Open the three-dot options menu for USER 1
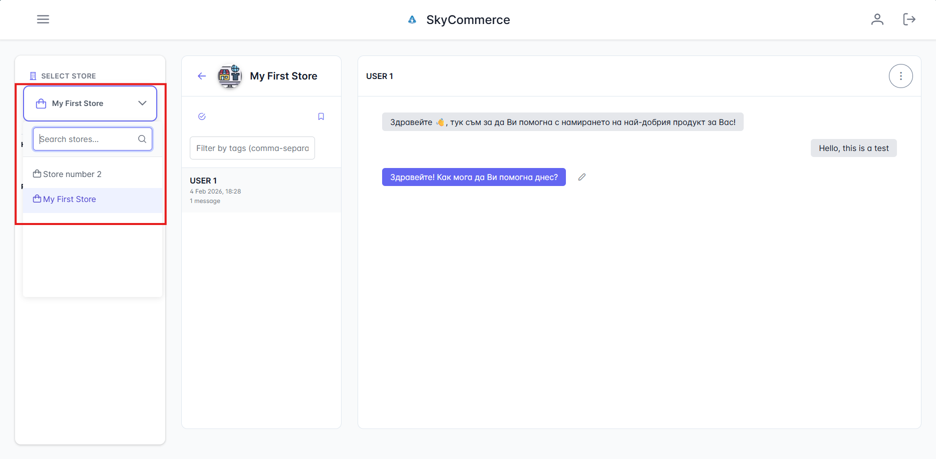This screenshot has width=936, height=459. 900,76
